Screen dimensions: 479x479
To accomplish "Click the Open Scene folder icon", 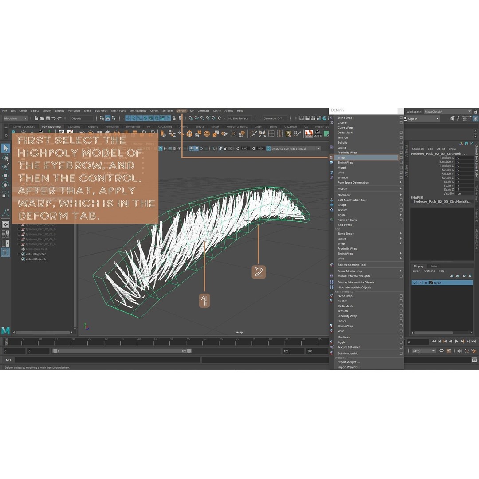I will [x=42, y=118].
